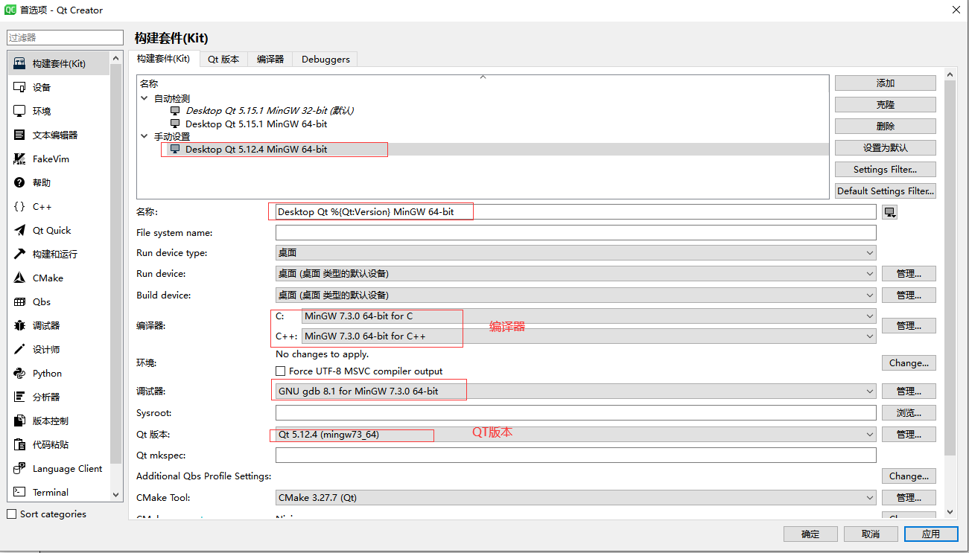The width and height of the screenshot is (969, 553).
Task: Switch to the 编译器 tab
Action: coord(270,60)
